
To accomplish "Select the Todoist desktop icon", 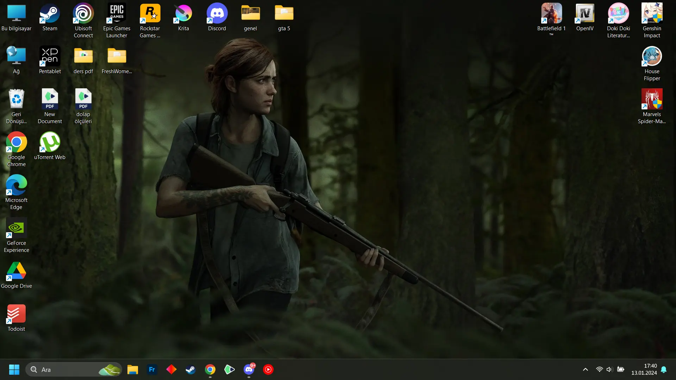I will [x=16, y=318].
